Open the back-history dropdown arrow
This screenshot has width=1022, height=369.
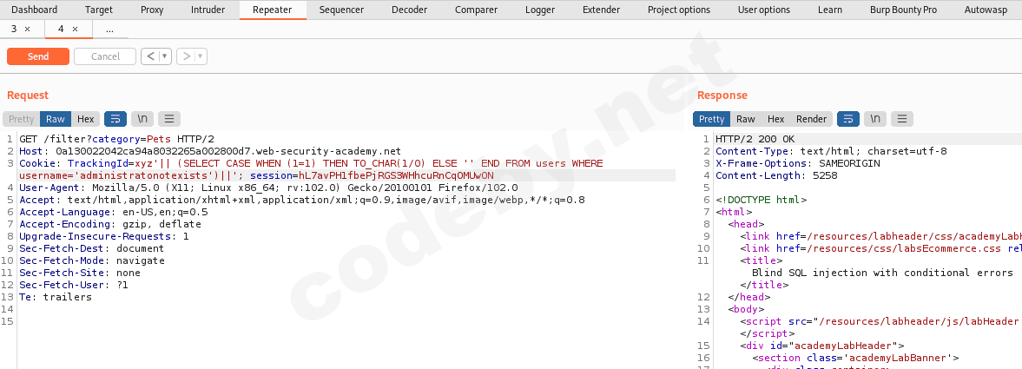165,56
